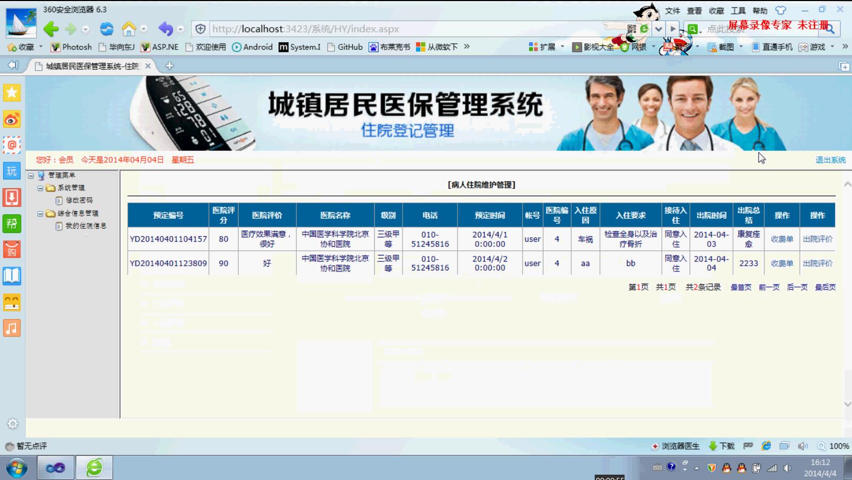Click 退出系统 logout link
Viewport: 852px width, 480px height.
[x=830, y=160]
